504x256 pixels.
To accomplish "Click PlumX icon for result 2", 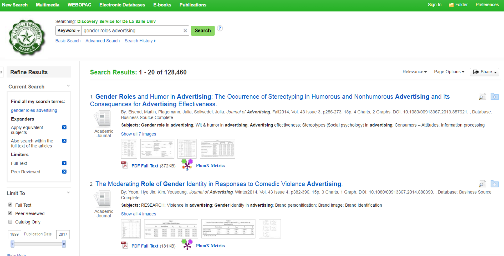I will (187, 245).
